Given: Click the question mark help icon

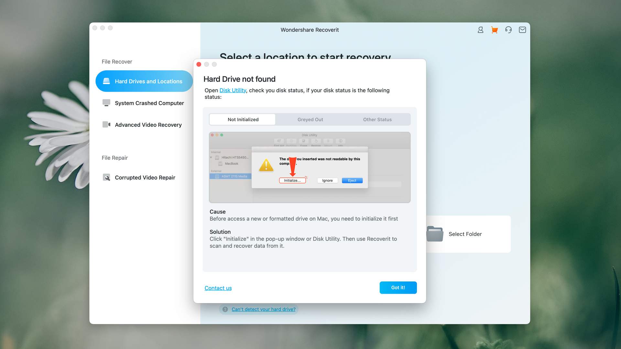Looking at the screenshot, I should (x=225, y=309).
